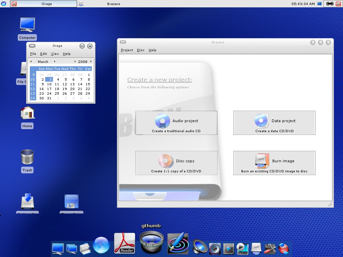This screenshot has width=343, height=257.
Task: Switch to Orage via the top panel taskbar button
Action: coord(44,4)
